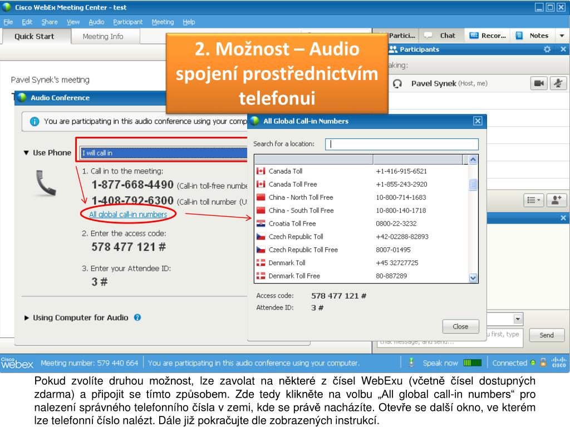Click Search for a location field

coord(402,144)
